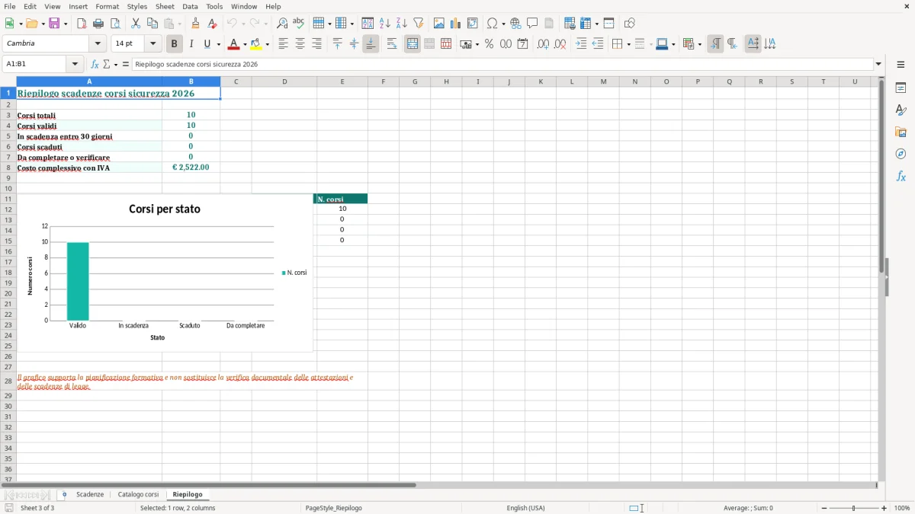This screenshot has height=514, width=915.
Task: Click the Increase Indent icon
Action: click(581, 44)
